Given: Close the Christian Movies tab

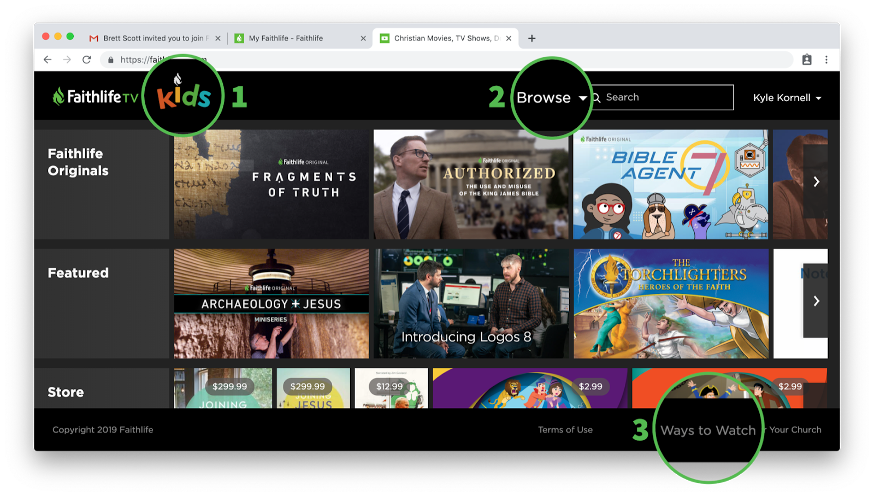Looking at the screenshot, I should 509,38.
